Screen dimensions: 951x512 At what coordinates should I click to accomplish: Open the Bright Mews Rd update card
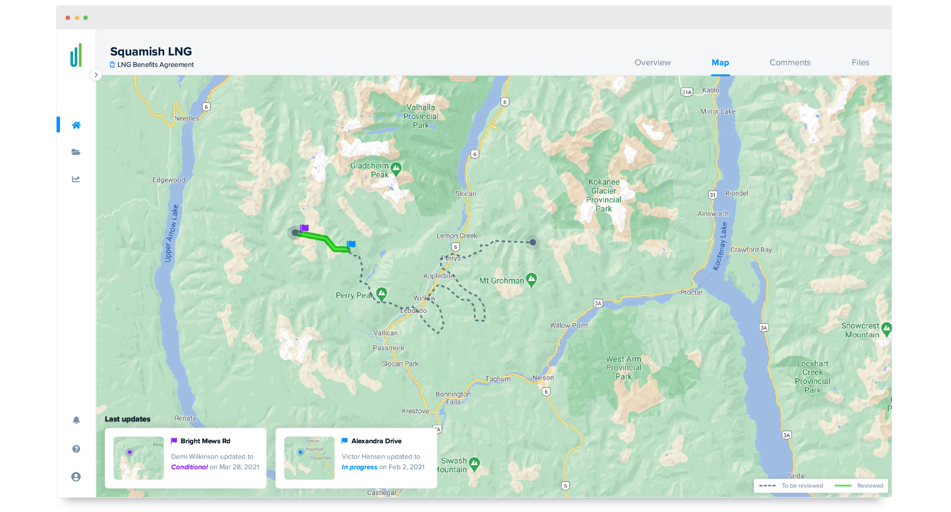(186, 458)
